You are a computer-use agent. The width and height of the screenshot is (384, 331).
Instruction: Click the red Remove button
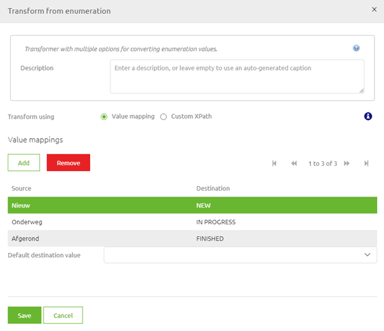(69, 163)
